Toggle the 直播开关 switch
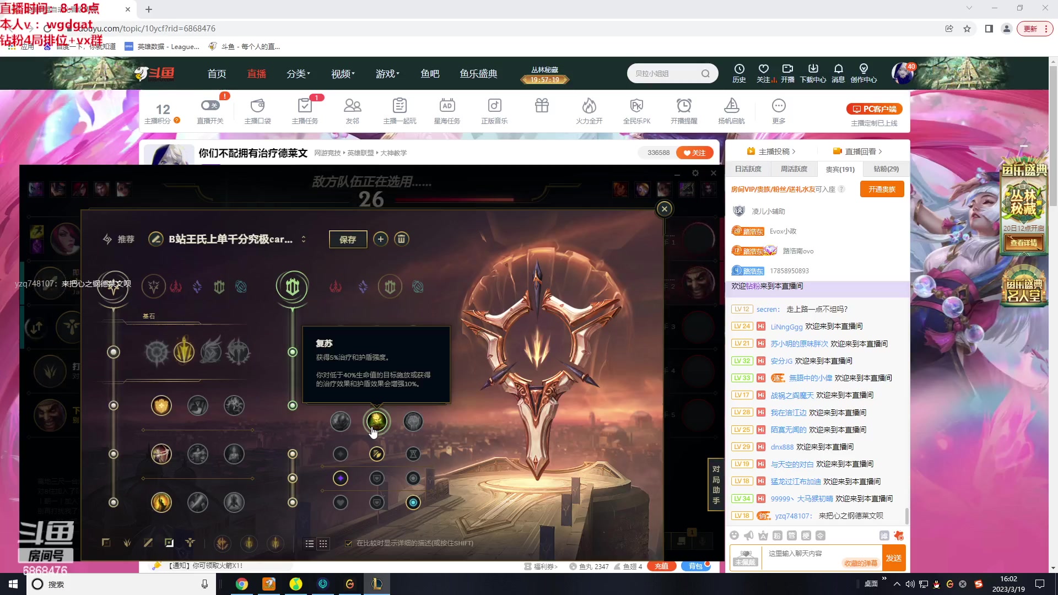 (x=210, y=105)
